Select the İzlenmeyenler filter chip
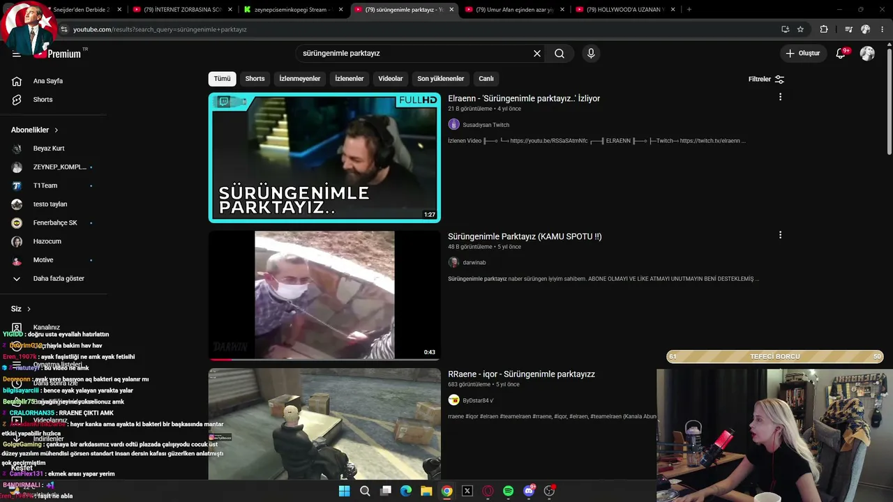 click(x=300, y=79)
